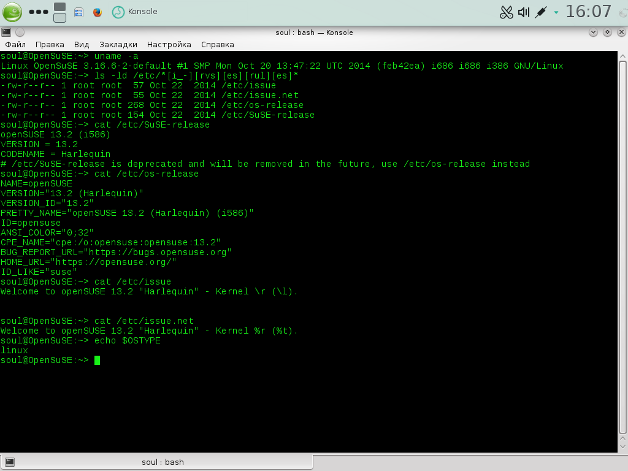The width and height of the screenshot is (628, 471).
Task: Open the Klipper clipboard scissors tray icon
Action: [x=506, y=12]
